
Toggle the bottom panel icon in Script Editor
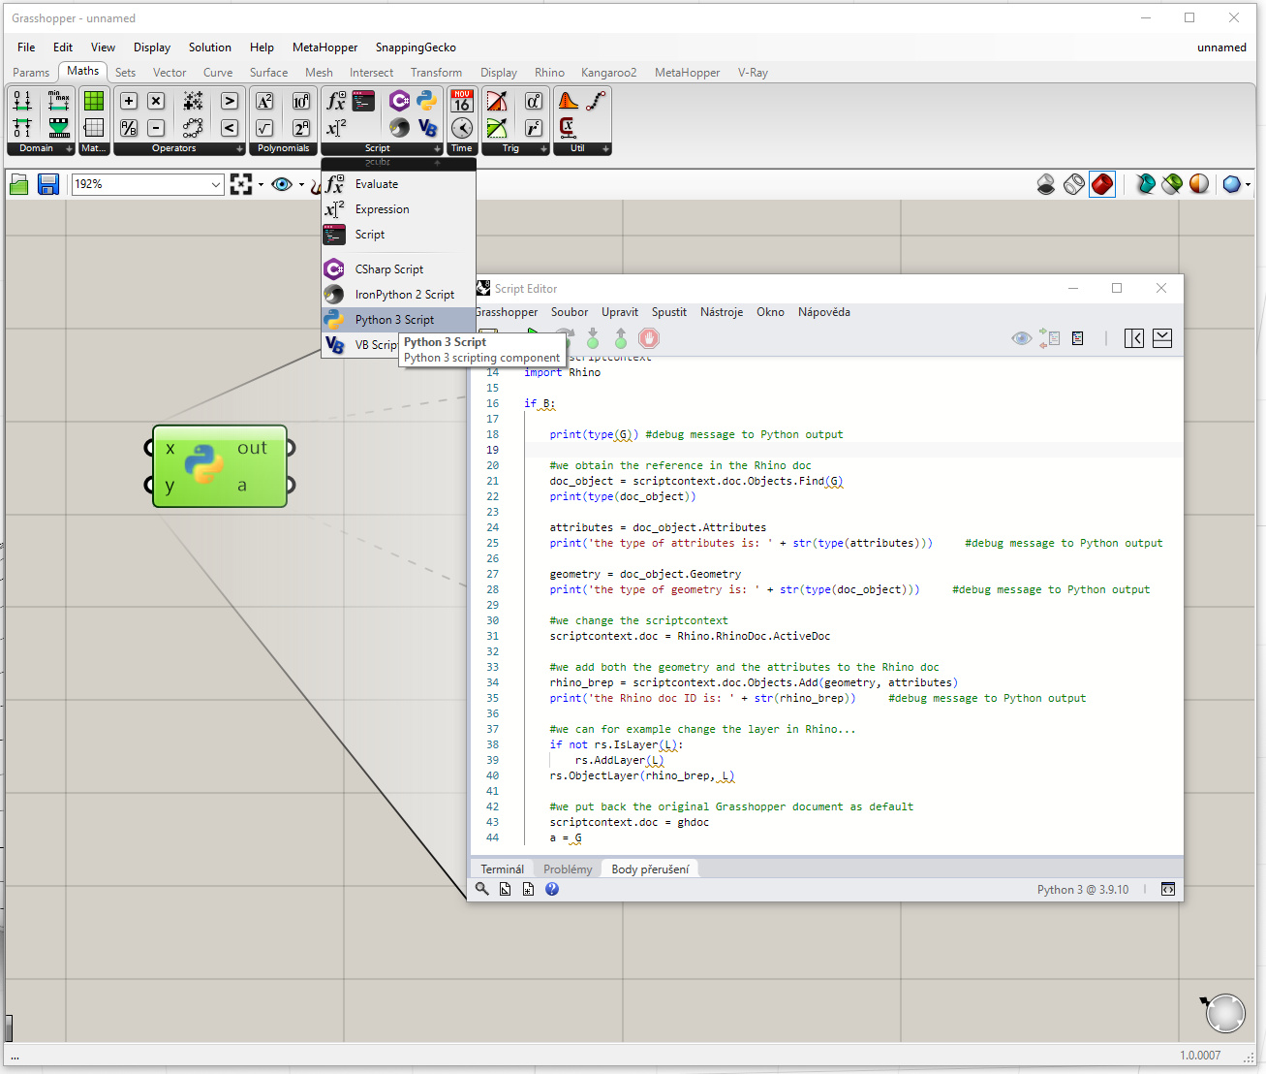1162,338
